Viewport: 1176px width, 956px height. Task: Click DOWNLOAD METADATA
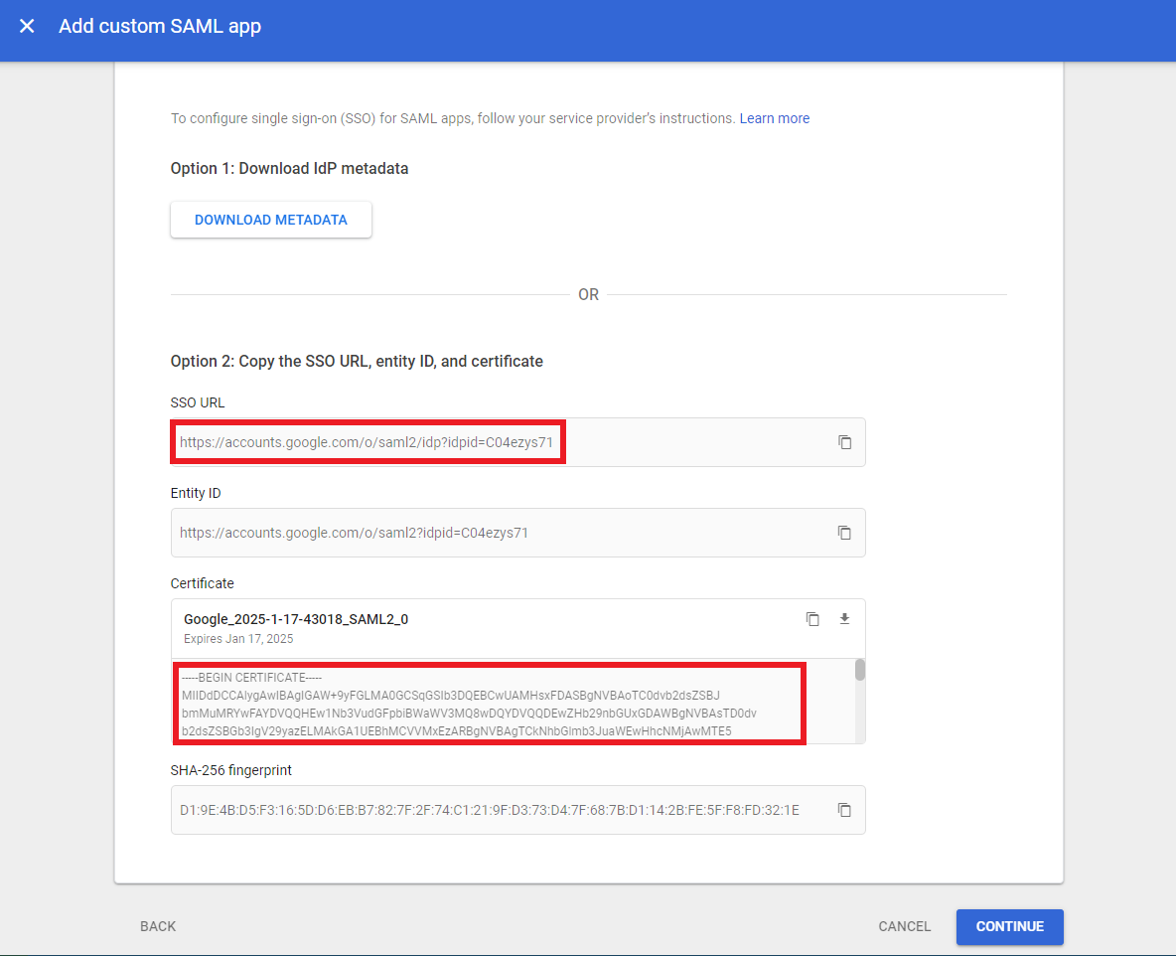[270, 219]
